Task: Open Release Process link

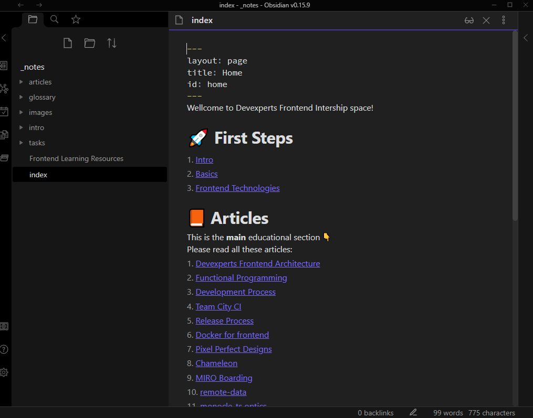Action: (225, 321)
